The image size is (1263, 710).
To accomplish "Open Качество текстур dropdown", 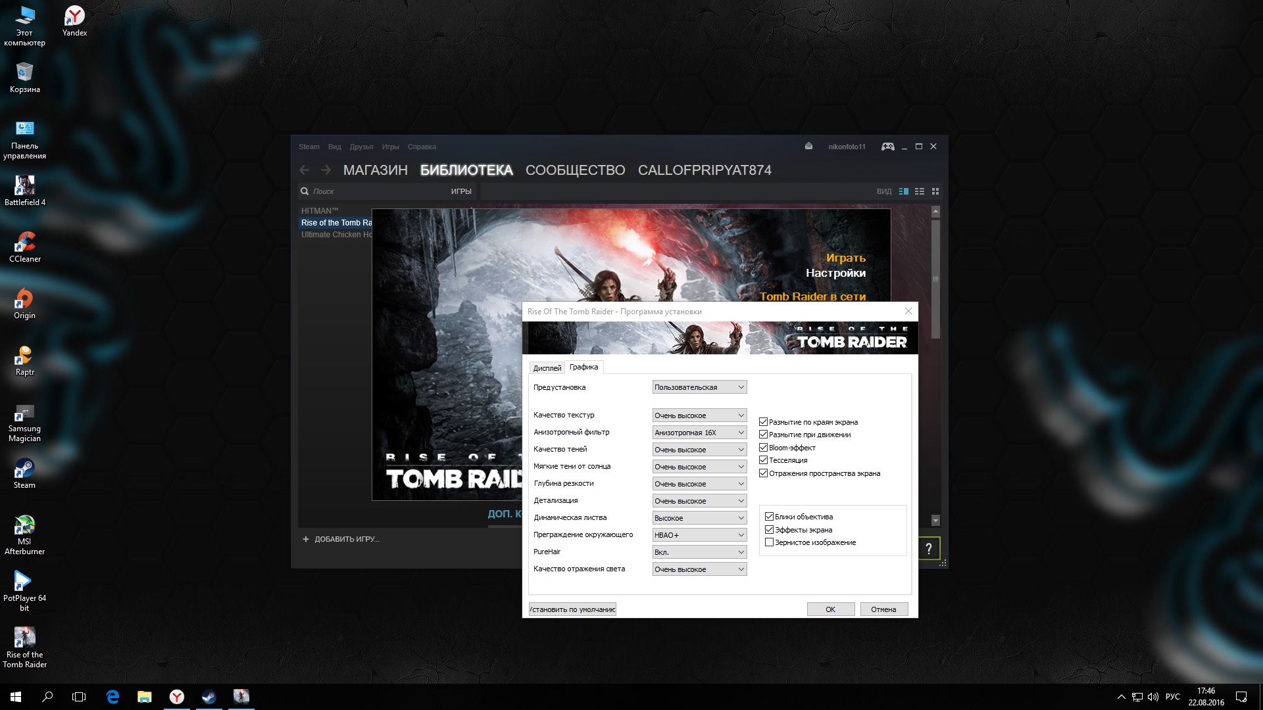I will [699, 415].
